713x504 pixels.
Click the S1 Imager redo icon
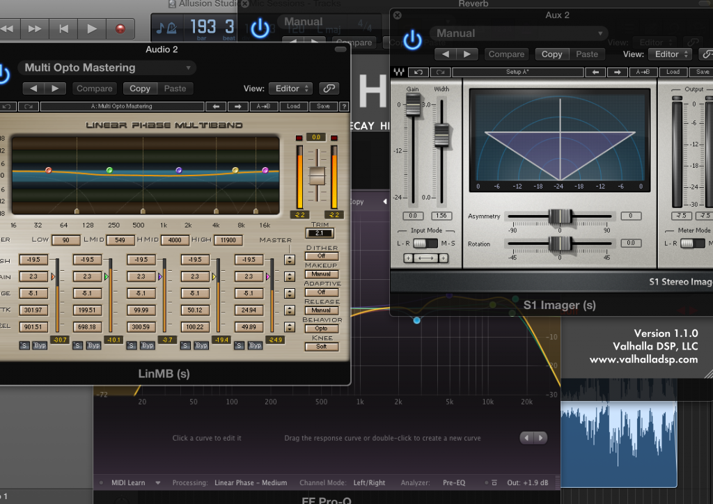pyautogui.click(x=440, y=72)
